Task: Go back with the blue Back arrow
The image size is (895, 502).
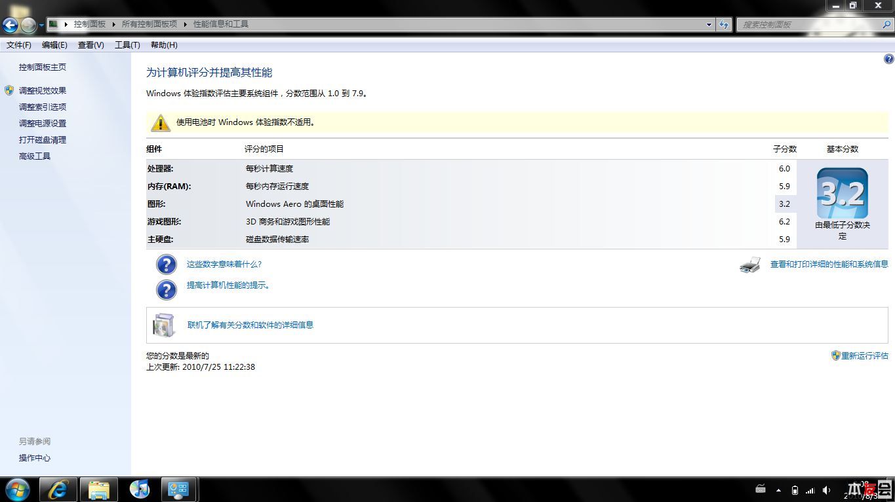Action: (10, 25)
